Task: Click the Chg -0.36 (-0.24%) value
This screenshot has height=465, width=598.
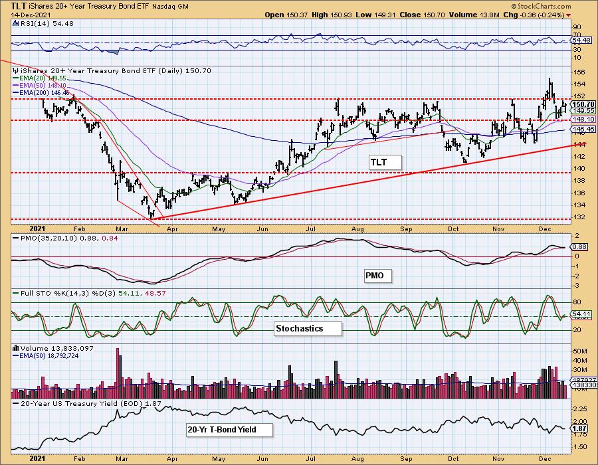Action: (534, 15)
